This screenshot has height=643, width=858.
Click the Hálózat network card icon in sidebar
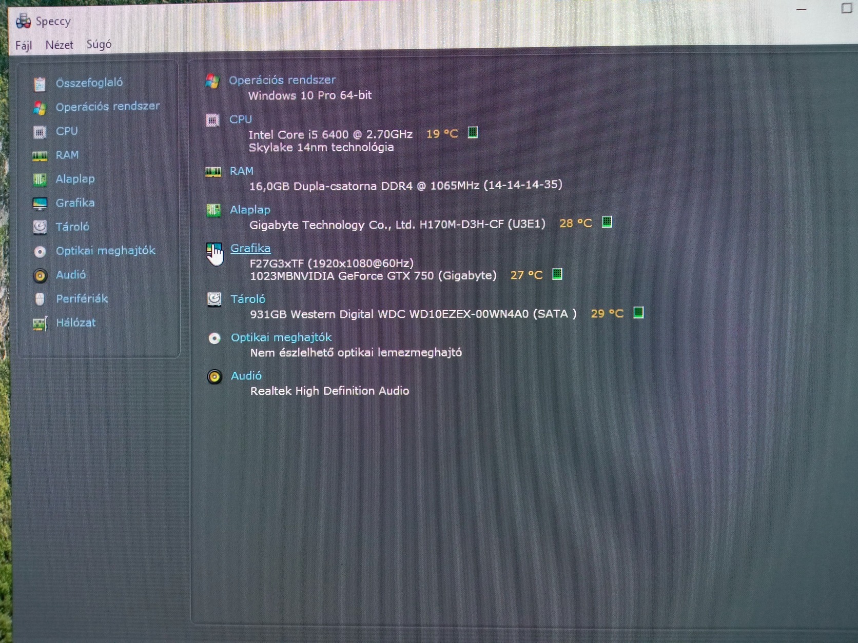click(x=40, y=324)
